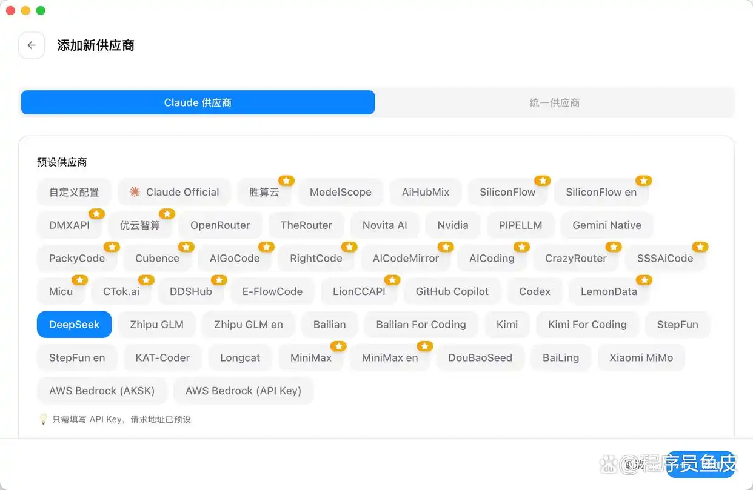Screen dimensions: 753x490
Task: Pick the Codex provider
Action: 535,291
